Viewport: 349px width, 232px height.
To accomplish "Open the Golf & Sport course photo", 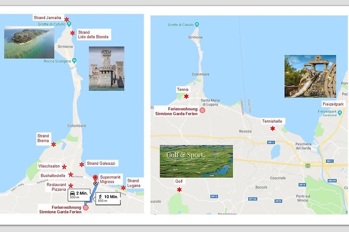I will point(196,161).
